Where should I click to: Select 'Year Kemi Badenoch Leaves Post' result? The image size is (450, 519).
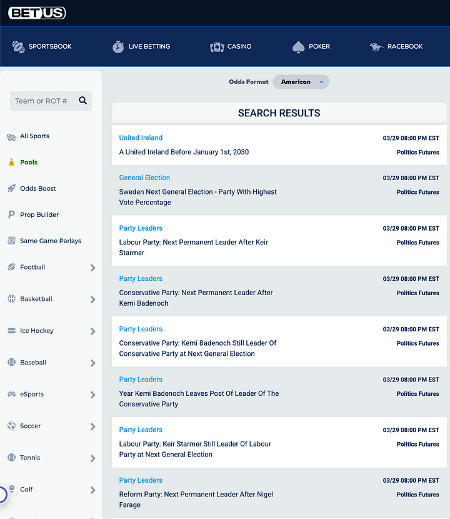(199, 398)
